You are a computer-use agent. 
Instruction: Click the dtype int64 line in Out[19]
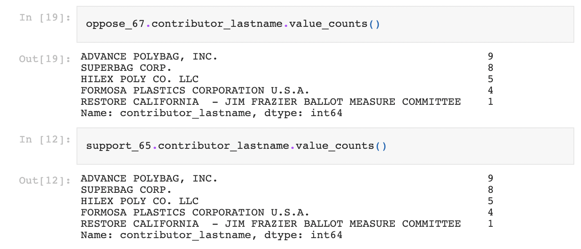point(211,113)
